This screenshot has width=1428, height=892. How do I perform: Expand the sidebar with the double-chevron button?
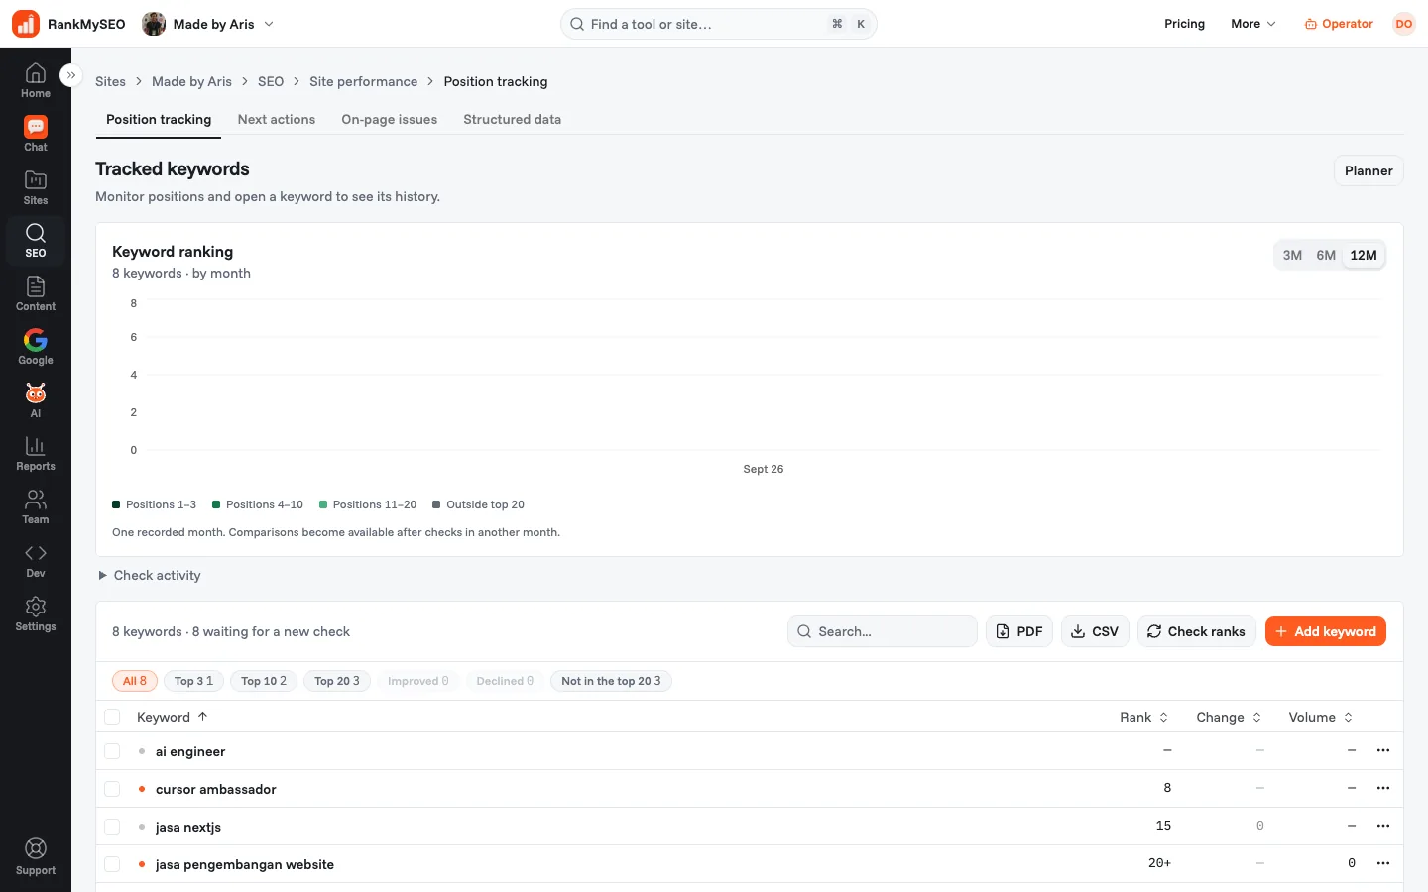(70, 75)
